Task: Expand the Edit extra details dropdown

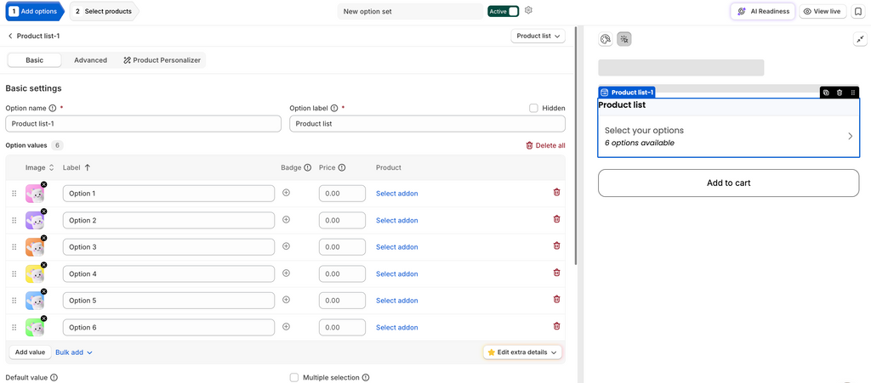Action: [x=522, y=352]
